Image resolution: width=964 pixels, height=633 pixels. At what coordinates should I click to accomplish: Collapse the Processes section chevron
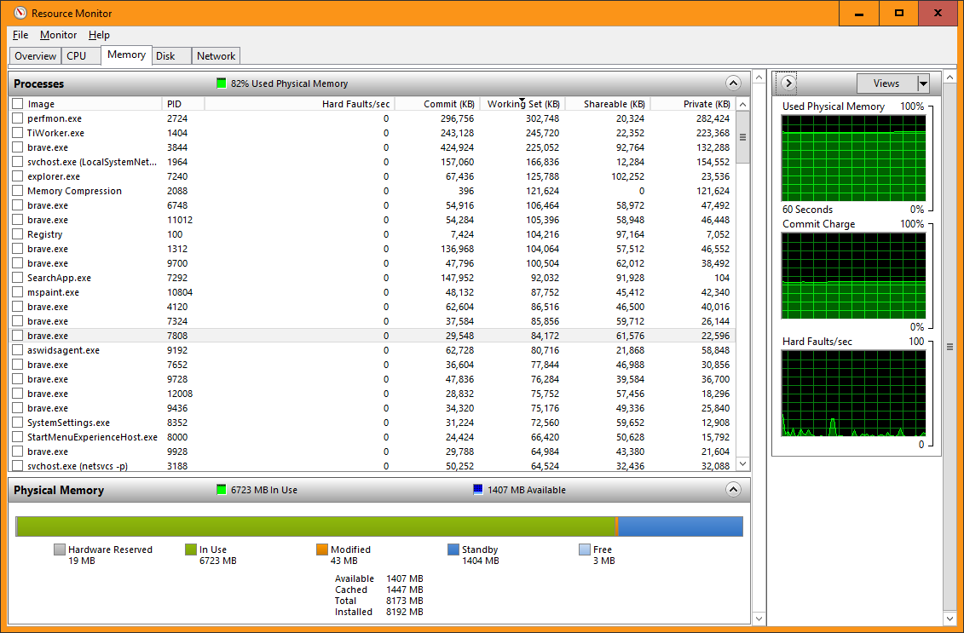[733, 83]
